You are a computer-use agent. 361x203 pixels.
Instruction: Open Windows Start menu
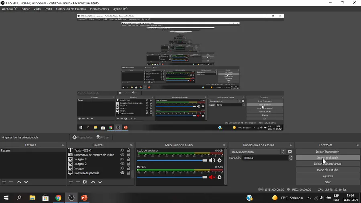[x=6, y=198]
